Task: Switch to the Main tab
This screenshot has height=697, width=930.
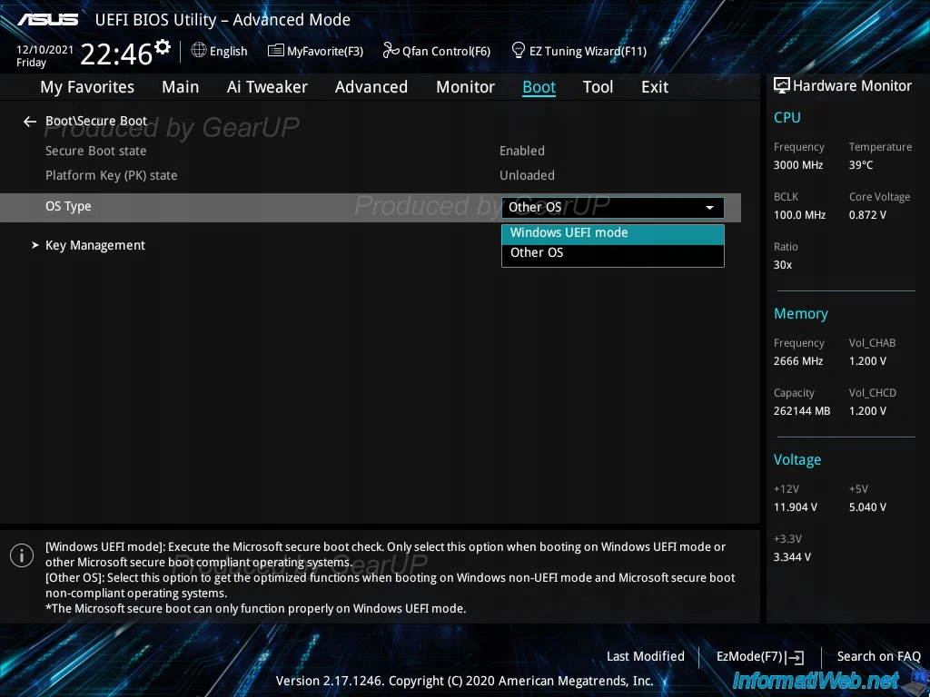Action: coord(181,87)
